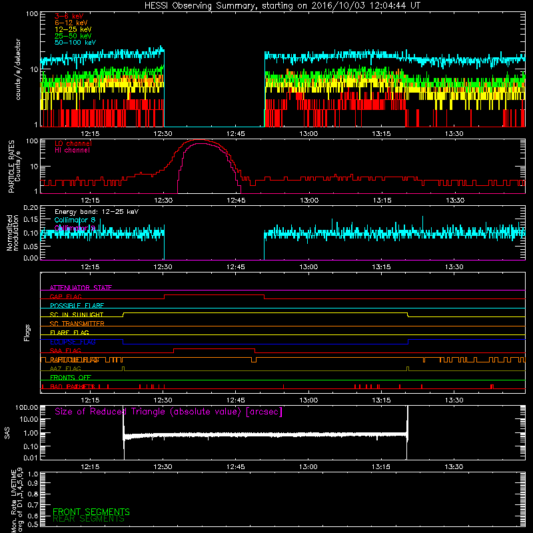Click the blue ECLIPSE FLAG label
The height and width of the screenshot is (533, 533).
(73, 342)
